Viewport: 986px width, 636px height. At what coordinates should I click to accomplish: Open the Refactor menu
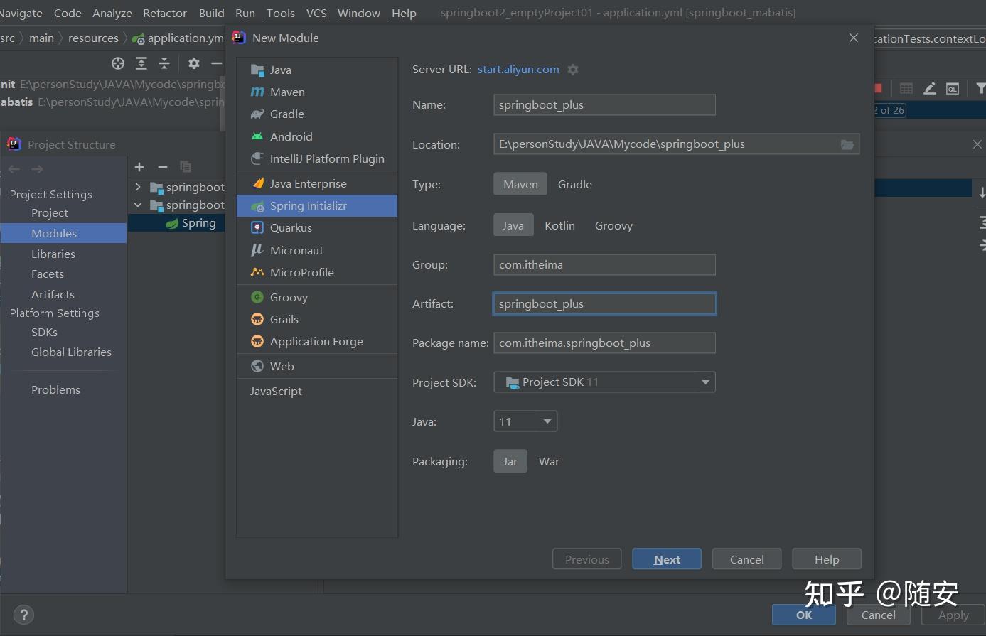[x=165, y=13]
